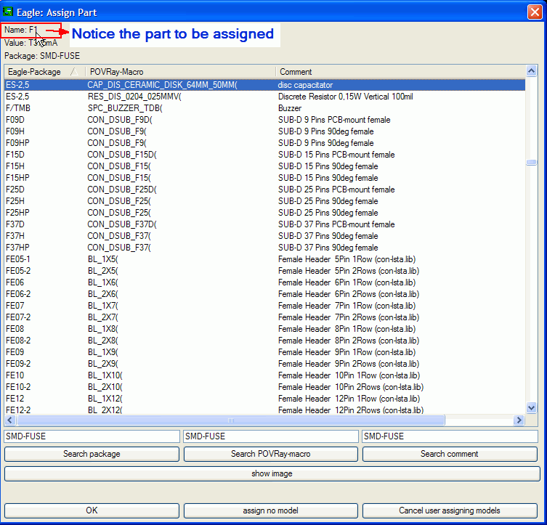Select the ES-2,5 Discrete Resistor row
The width and height of the screenshot is (547, 525).
click(x=264, y=97)
